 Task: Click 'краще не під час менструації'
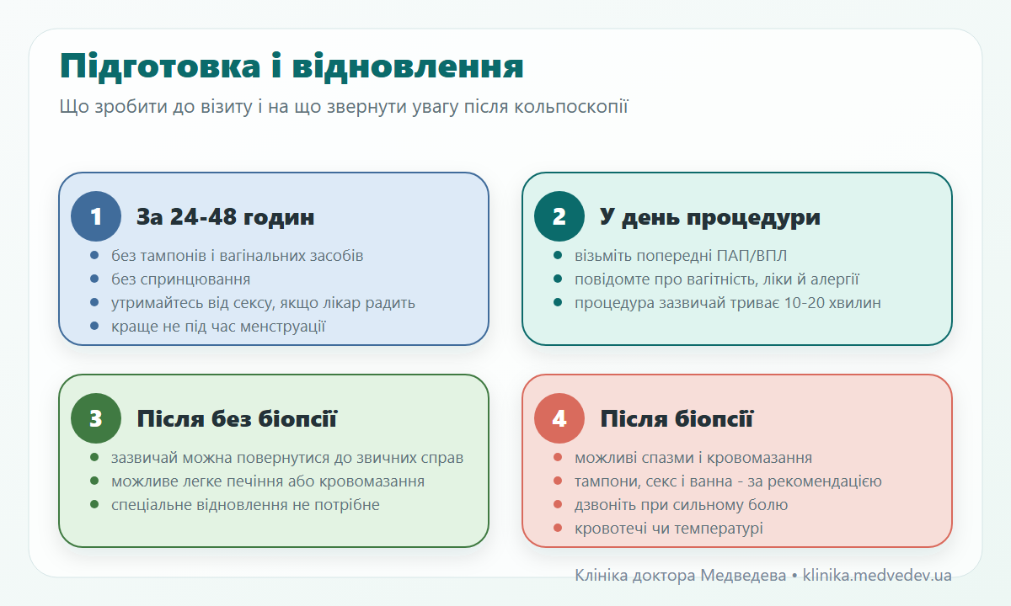click(x=218, y=327)
